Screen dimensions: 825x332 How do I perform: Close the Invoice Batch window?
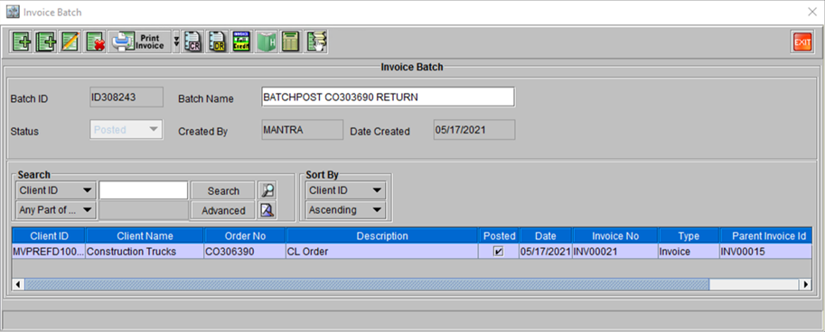coord(813,11)
